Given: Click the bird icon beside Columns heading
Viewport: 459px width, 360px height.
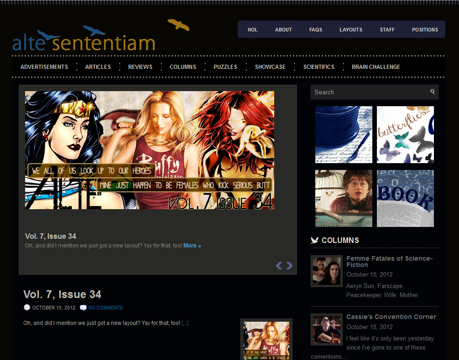Looking at the screenshot, I should [x=314, y=240].
